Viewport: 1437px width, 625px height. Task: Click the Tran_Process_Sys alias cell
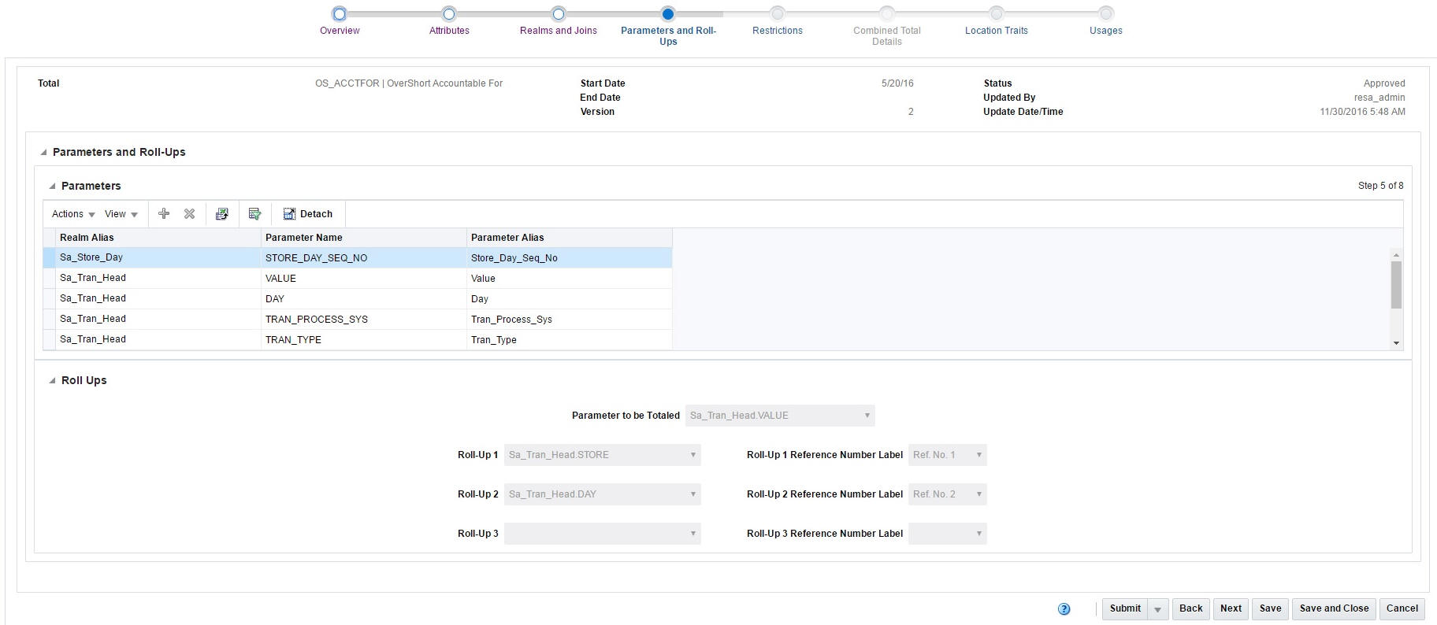pyautogui.click(x=570, y=320)
